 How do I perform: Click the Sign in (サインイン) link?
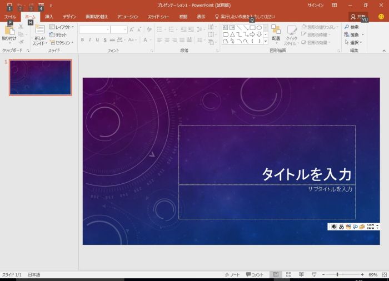pos(315,5)
